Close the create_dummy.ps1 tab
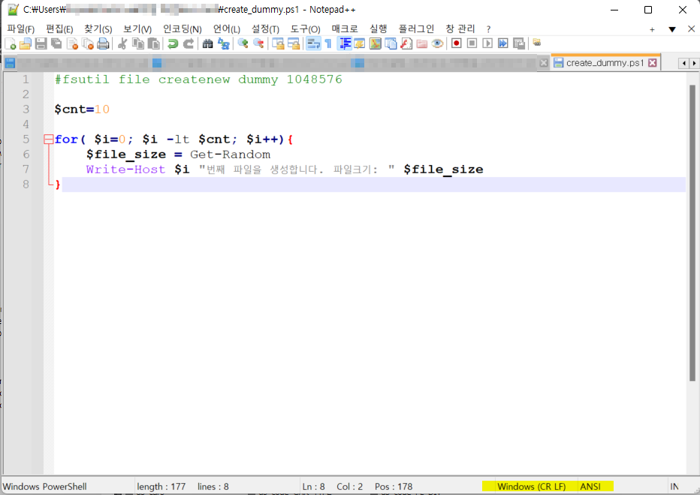 [652, 63]
